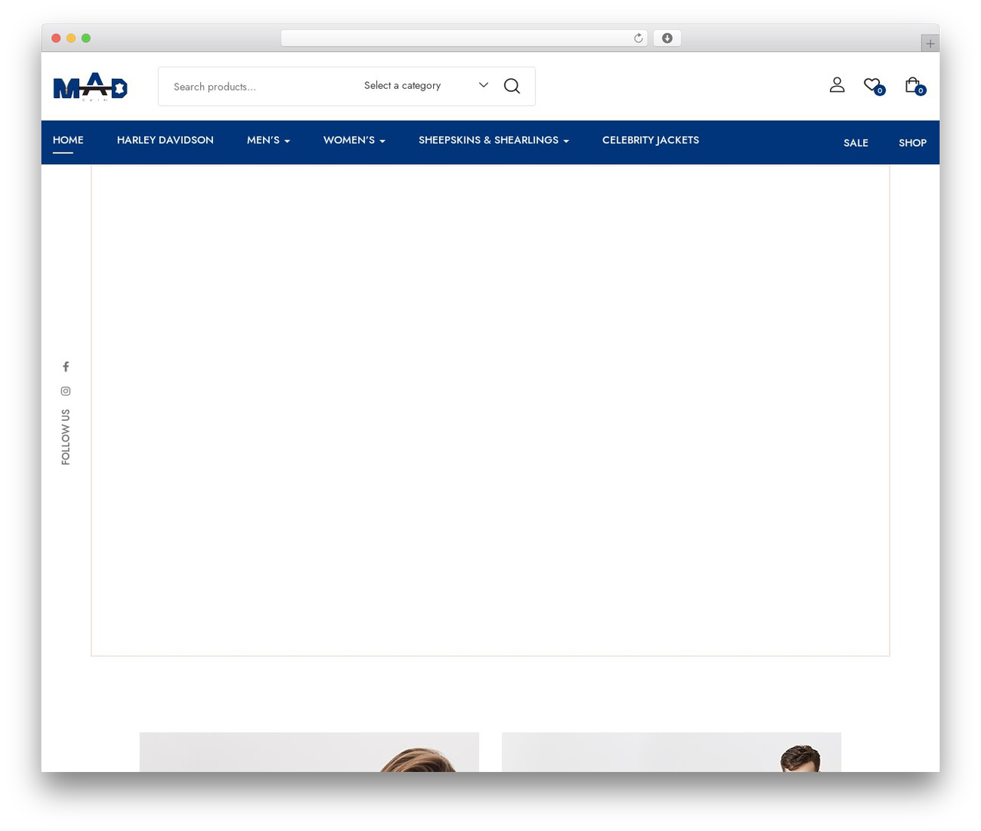Visit the Facebook page icon
This screenshot has width=981, height=831.
coord(66,366)
